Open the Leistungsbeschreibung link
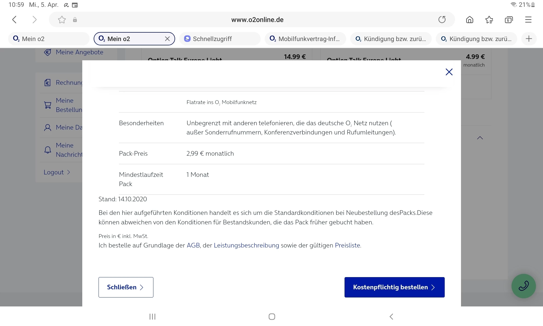Image resolution: width=543 pixels, height=326 pixels. coord(246,245)
